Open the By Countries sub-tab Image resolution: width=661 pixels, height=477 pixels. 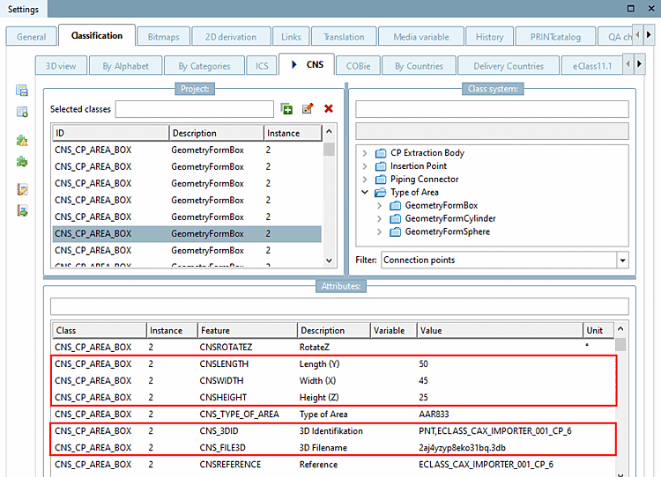(419, 66)
